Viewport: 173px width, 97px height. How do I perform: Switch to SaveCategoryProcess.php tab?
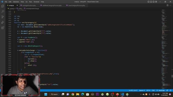[76, 5]
